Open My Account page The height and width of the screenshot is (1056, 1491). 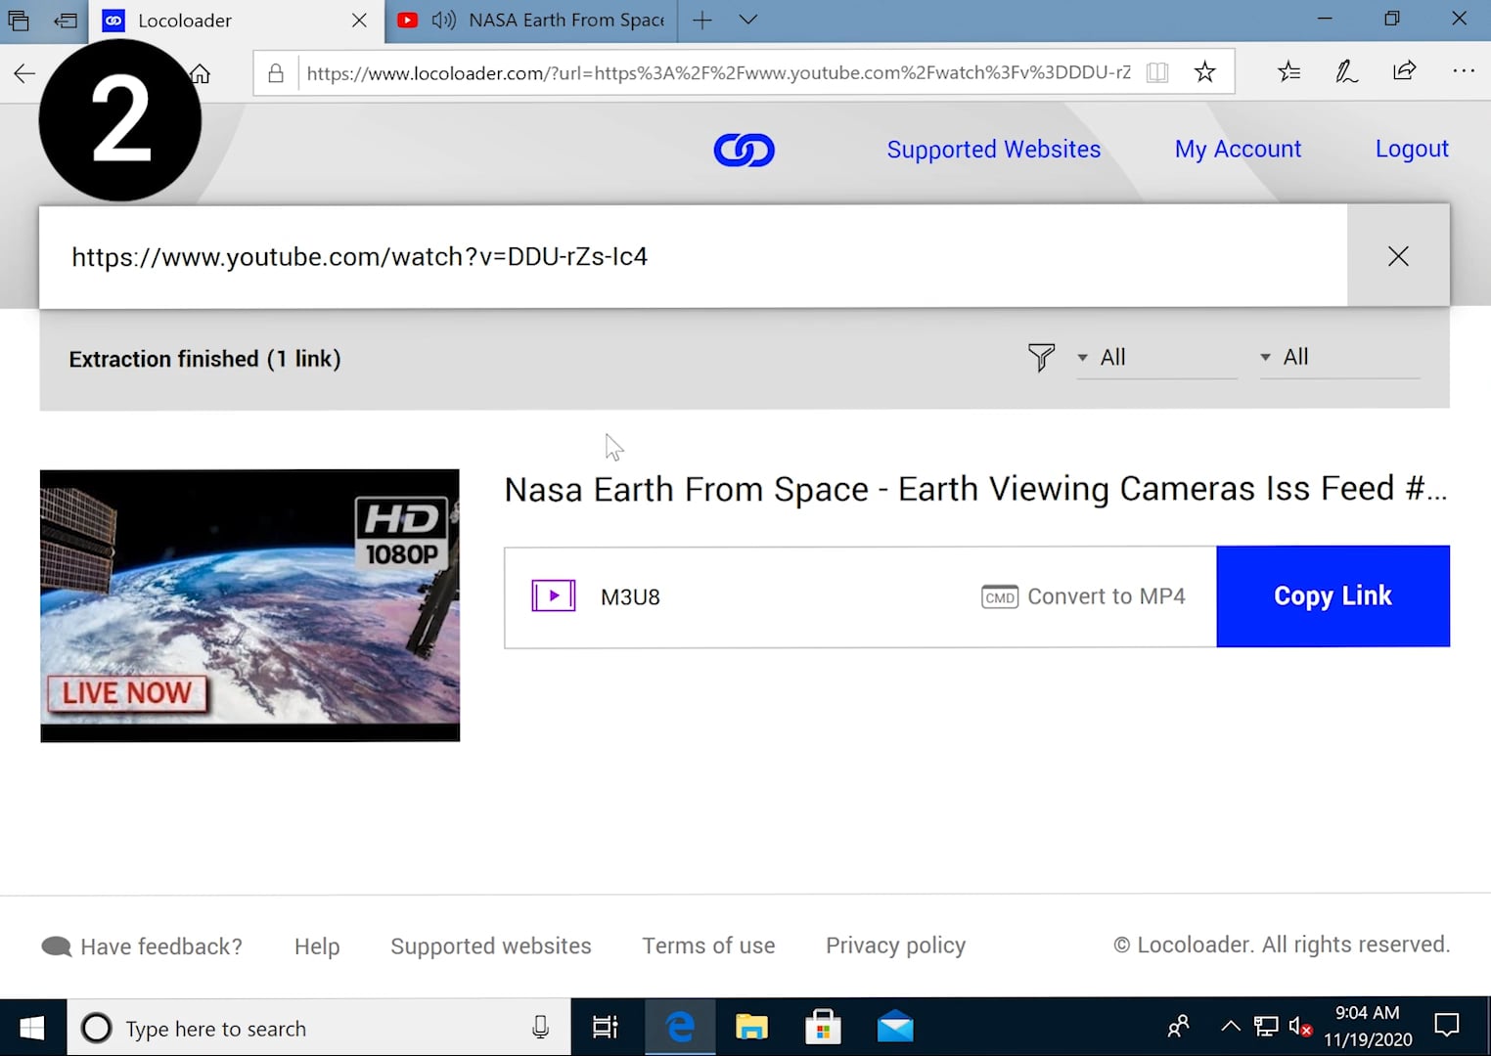1238,150
